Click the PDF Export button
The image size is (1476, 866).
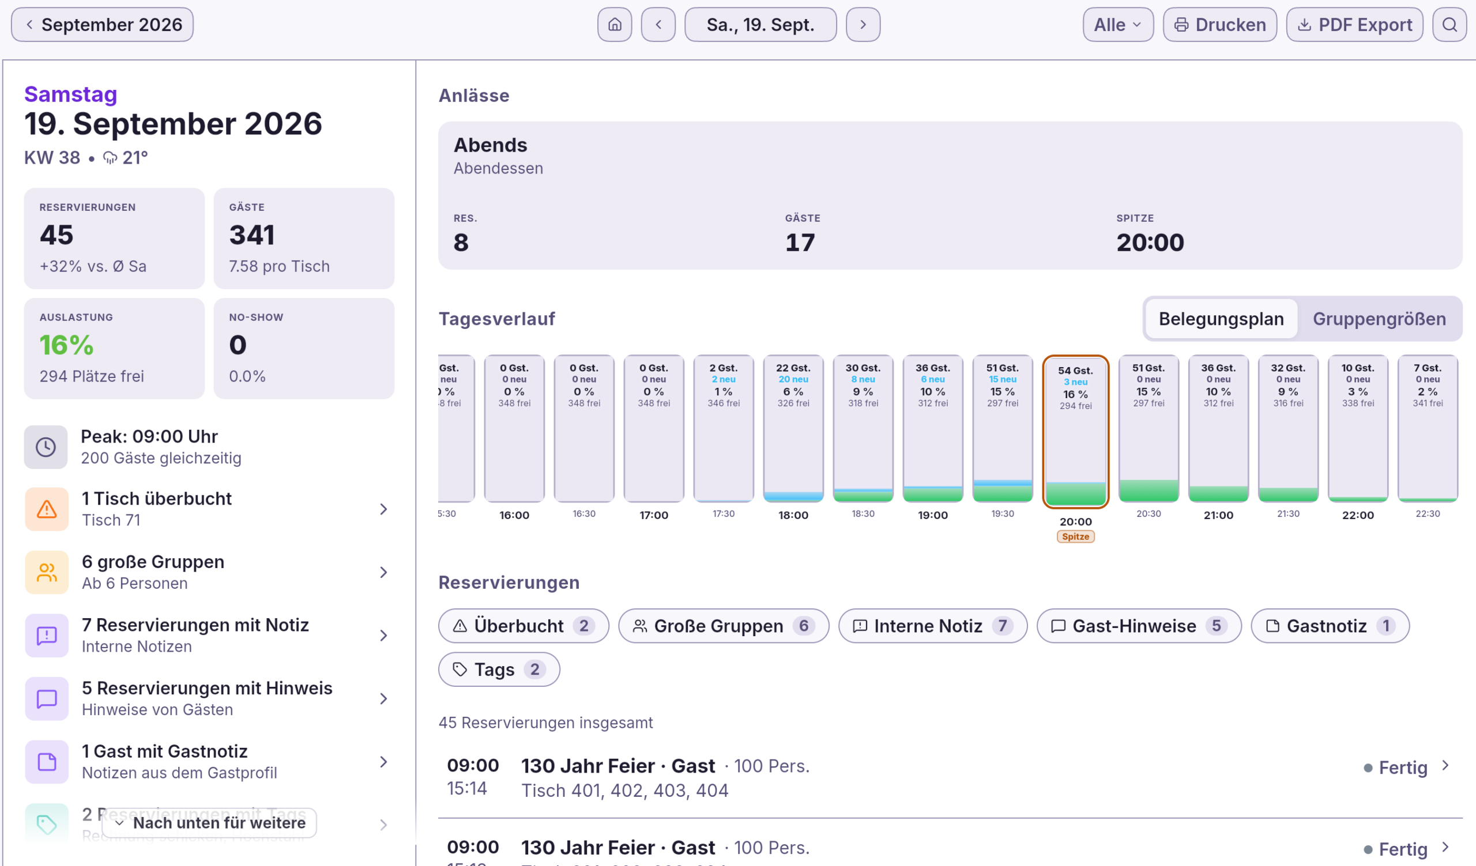tap(1354, 25)
